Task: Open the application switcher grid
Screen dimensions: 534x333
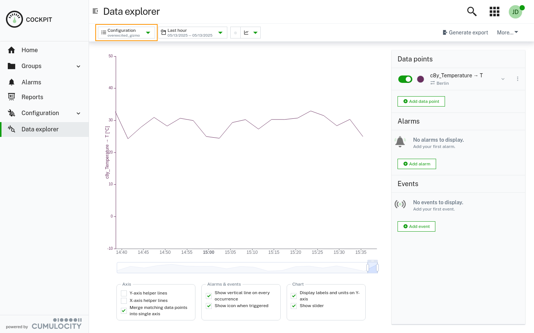Action: [494, 11]
